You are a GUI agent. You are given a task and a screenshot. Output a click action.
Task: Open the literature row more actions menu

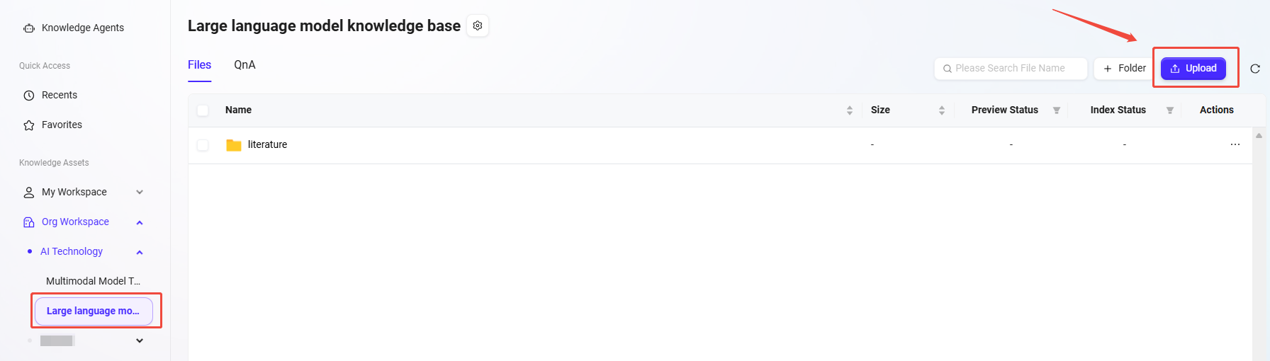tap(1235, 145)
